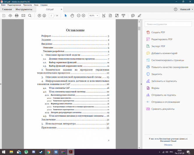194x155 pixels.
Task: Expand the left navigation pane arrow
Action: 1,84
